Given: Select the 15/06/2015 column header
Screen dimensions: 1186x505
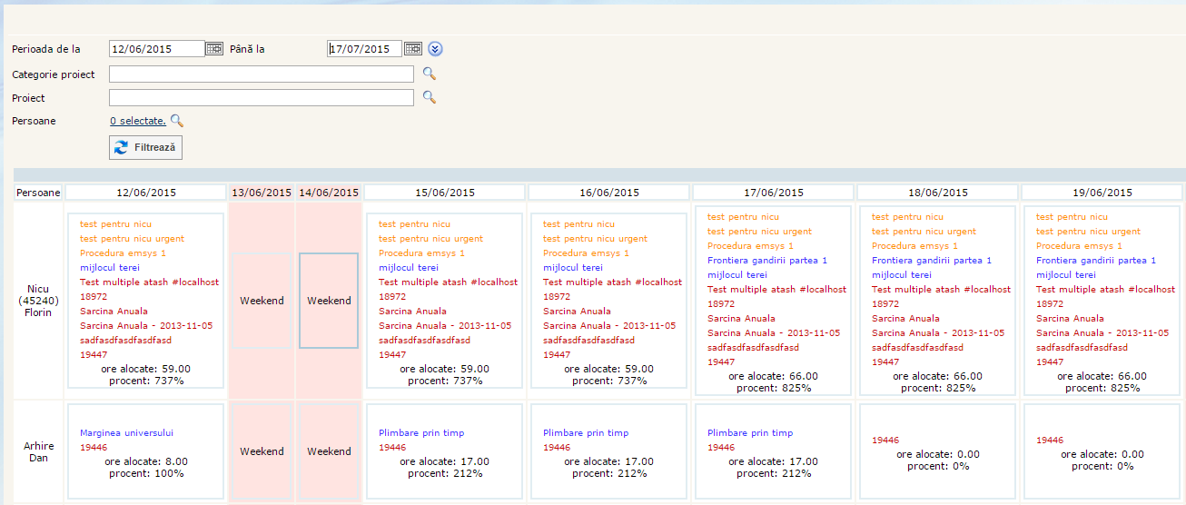Looking at the screenshot, I should coord(445,193).
